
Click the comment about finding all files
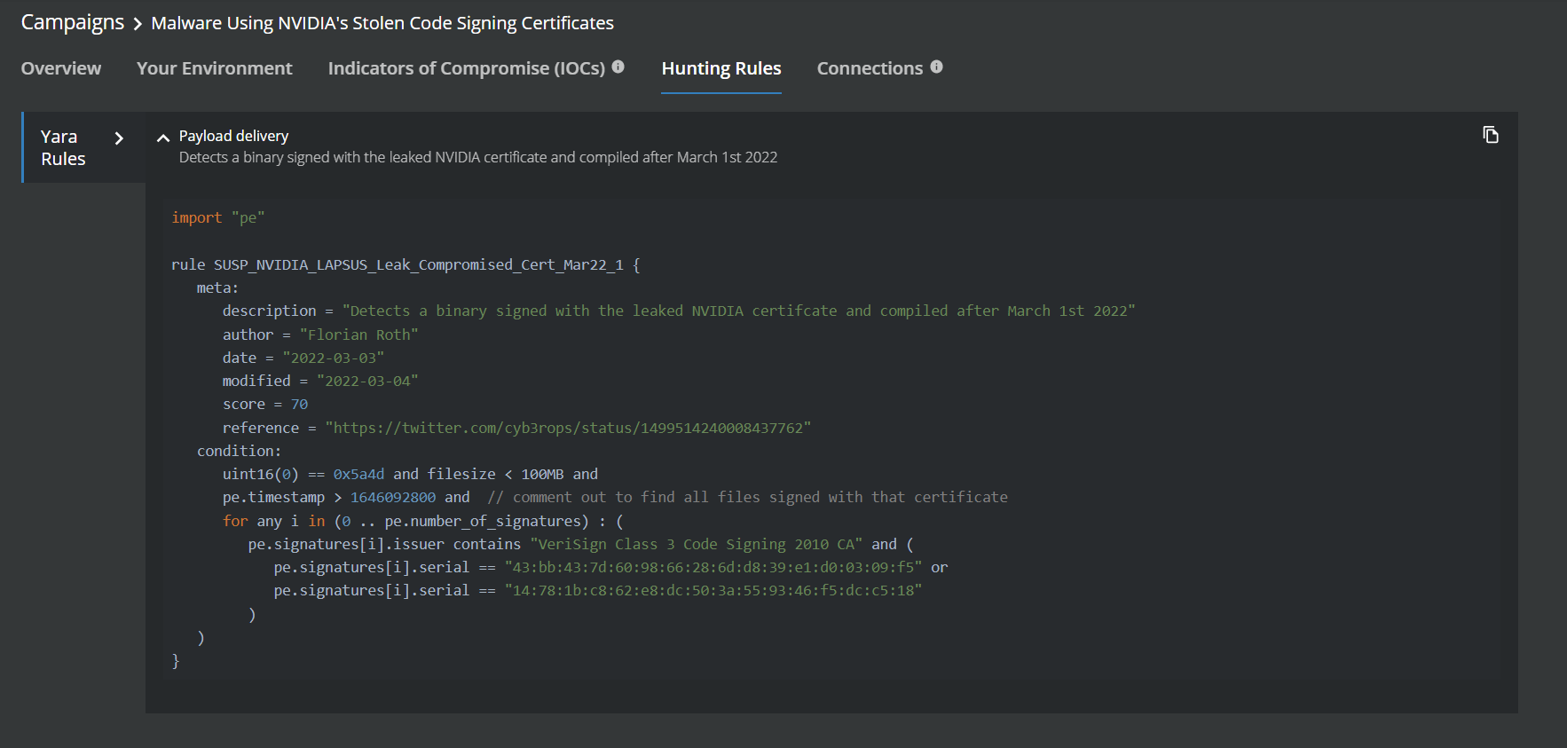(747, 497)
